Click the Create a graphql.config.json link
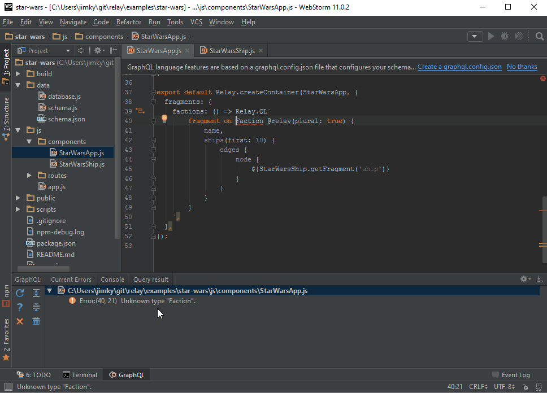Screen dimensions: 547x393 coord(458,66)
